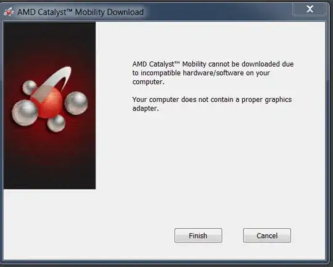Click the word 'adapter.' in the message
The image size is (333, 267).
click(x=146, y=109)
